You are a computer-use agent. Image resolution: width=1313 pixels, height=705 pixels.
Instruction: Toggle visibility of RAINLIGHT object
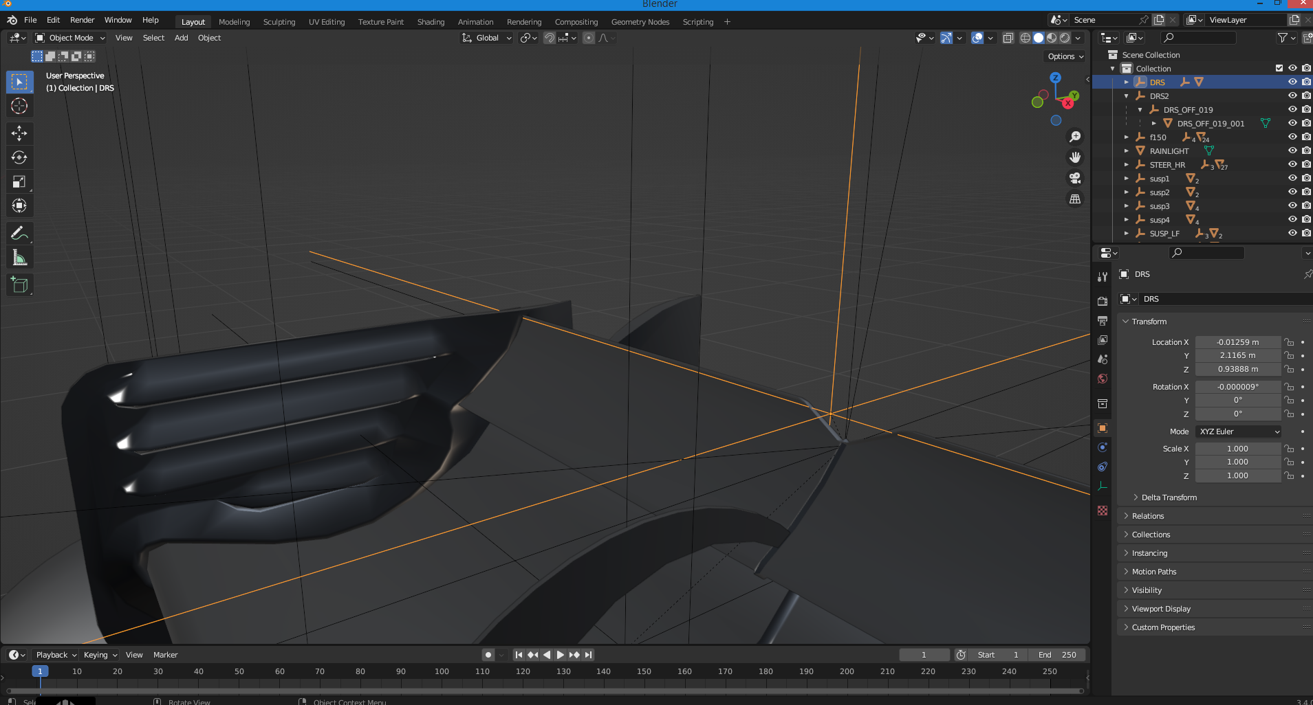point(1292,150)
